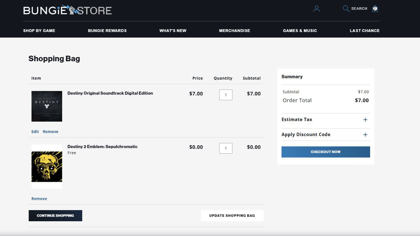Open the Sepulchromatic emblem skull thumbnail
Image resolution: width=420 pixels, height=236 pixels.
pos(47,167)
